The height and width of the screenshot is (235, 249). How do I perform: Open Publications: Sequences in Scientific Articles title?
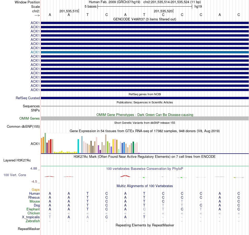click(145, 102)
